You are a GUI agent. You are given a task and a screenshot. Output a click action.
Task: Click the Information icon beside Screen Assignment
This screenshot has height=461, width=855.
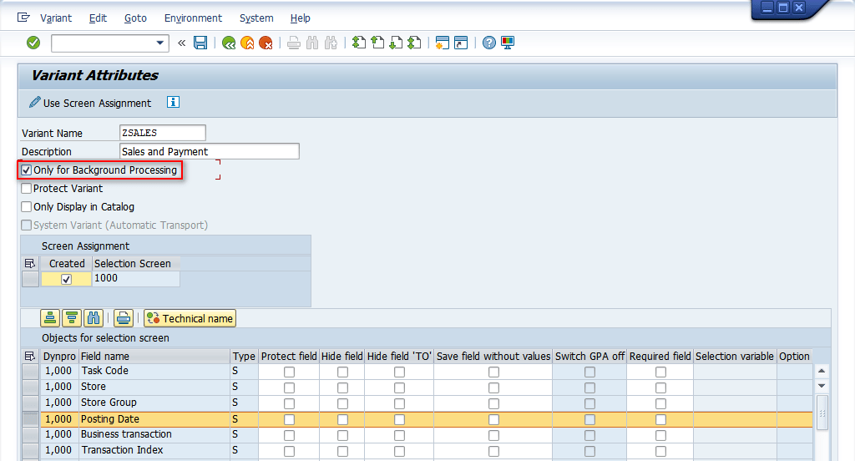click(x=173, y=103)
